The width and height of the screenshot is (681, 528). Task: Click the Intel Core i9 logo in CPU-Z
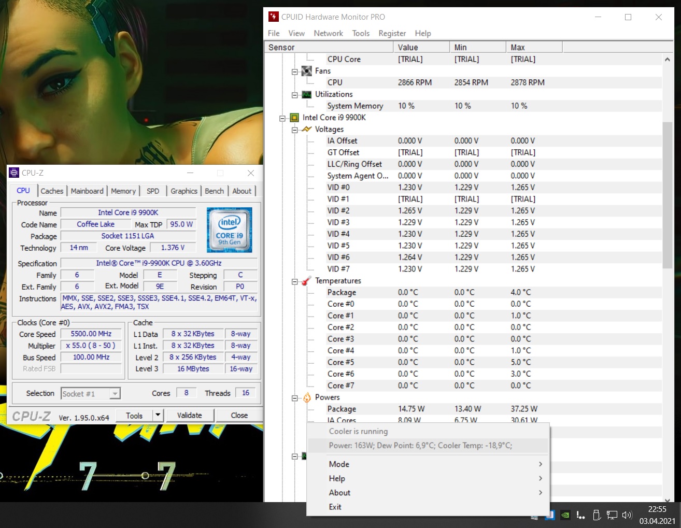[x=229, y=230]
